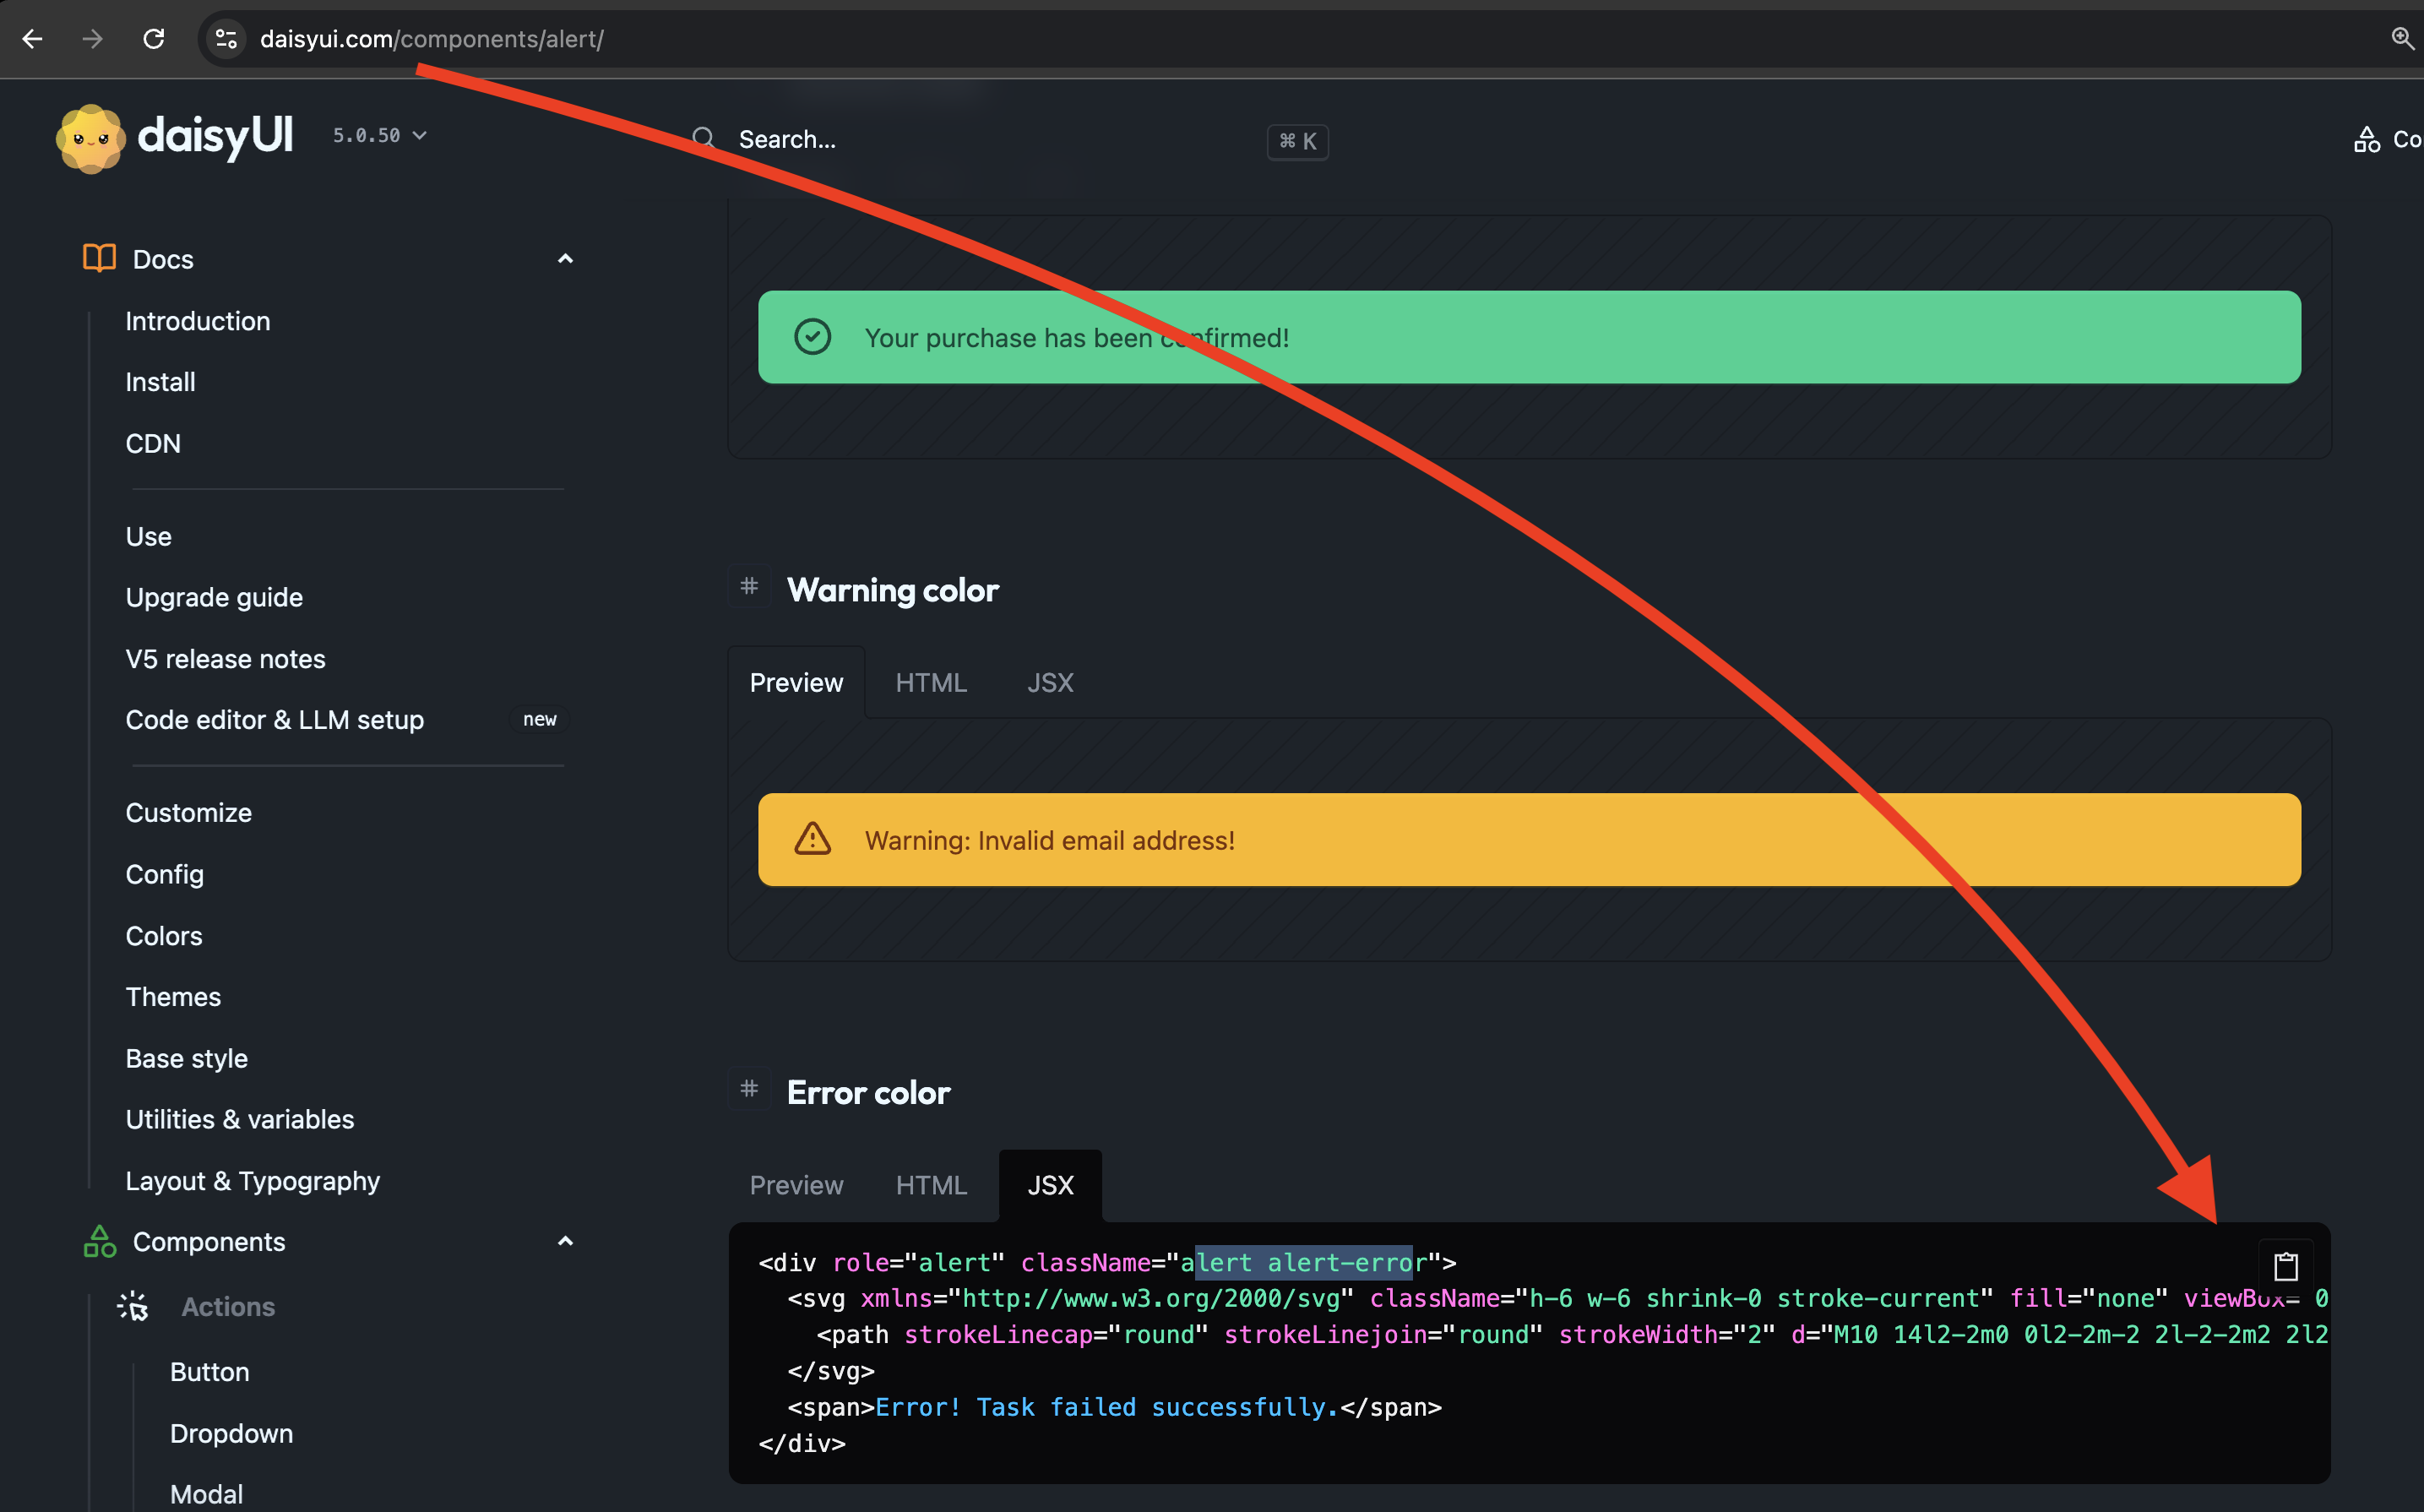Click the Components shapes icon in sidebar
The height and width of the screenshot is (1512, 2424).
coord(99,1241)
